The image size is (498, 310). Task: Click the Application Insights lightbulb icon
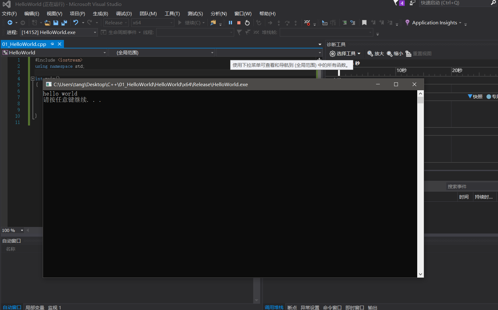point(407,22)
